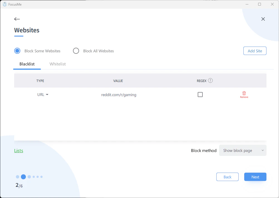Open the URL type dropdown
This screenshot has height=198, width=279.
pos(43,95)
